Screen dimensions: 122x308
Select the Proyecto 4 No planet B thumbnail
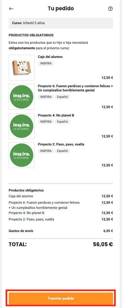tap(22, 126)
